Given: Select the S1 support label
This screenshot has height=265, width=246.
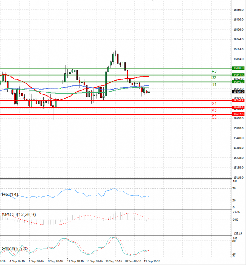Looking at the screenshot, I should point(214,104).
